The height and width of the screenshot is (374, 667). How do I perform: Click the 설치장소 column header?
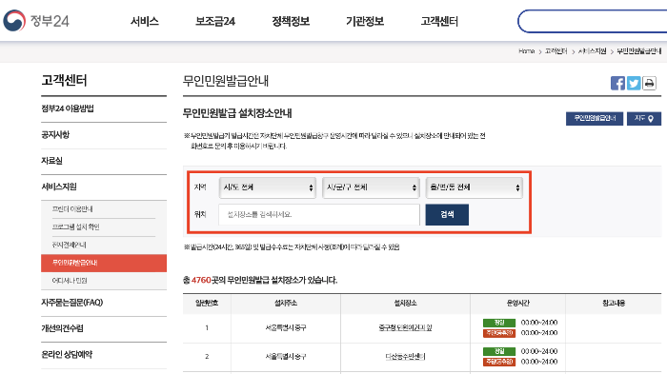[405, 303]
